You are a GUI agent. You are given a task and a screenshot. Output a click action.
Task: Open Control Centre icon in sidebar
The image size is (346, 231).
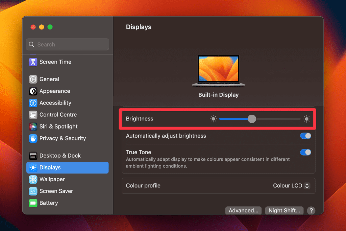[33, 115]
